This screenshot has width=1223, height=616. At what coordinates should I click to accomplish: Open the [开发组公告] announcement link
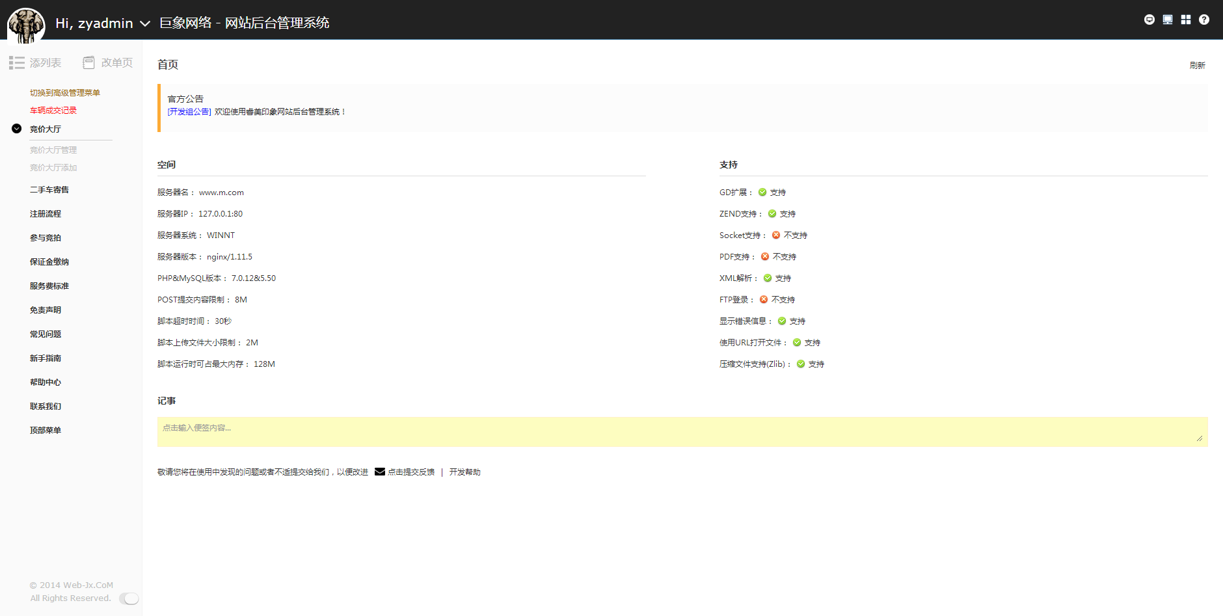[189, 112]
